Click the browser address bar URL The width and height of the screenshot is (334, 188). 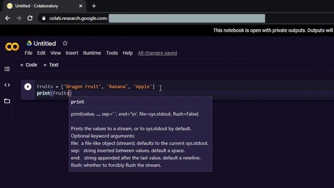(78, 18)
